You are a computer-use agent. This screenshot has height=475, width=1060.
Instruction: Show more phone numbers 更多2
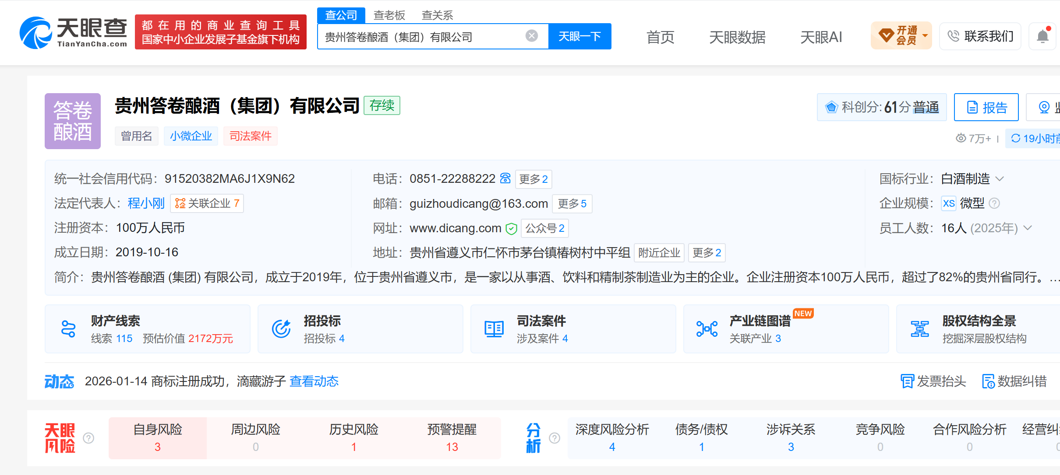pos(534,179)
